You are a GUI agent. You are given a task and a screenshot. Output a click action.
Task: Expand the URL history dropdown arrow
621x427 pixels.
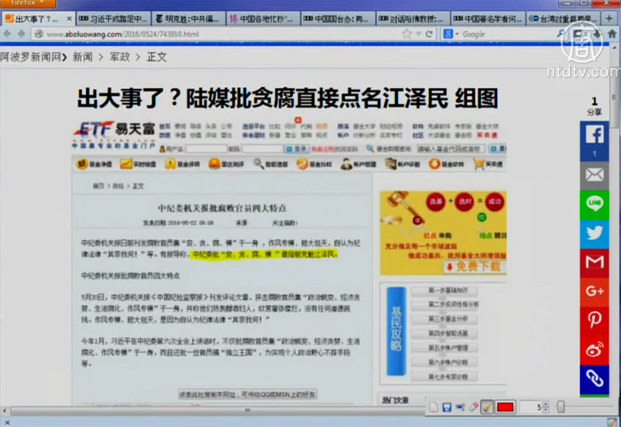(x=419, y=34)
